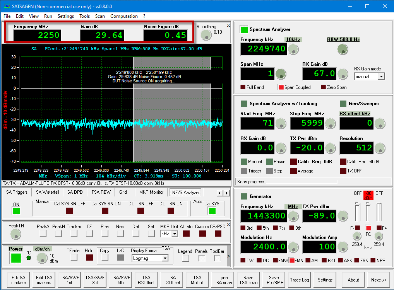
Task: Click the tracking RX Gain dB knob
Action: coord(281,148)
